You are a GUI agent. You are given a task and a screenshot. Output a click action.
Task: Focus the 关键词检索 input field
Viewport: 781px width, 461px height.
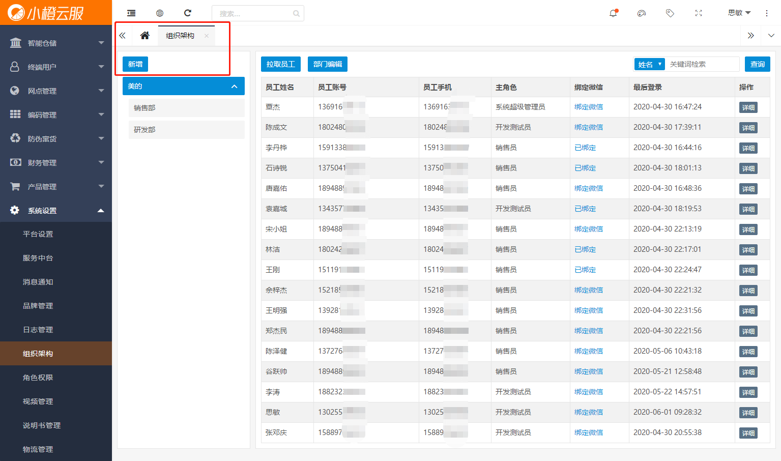(702, 64)
